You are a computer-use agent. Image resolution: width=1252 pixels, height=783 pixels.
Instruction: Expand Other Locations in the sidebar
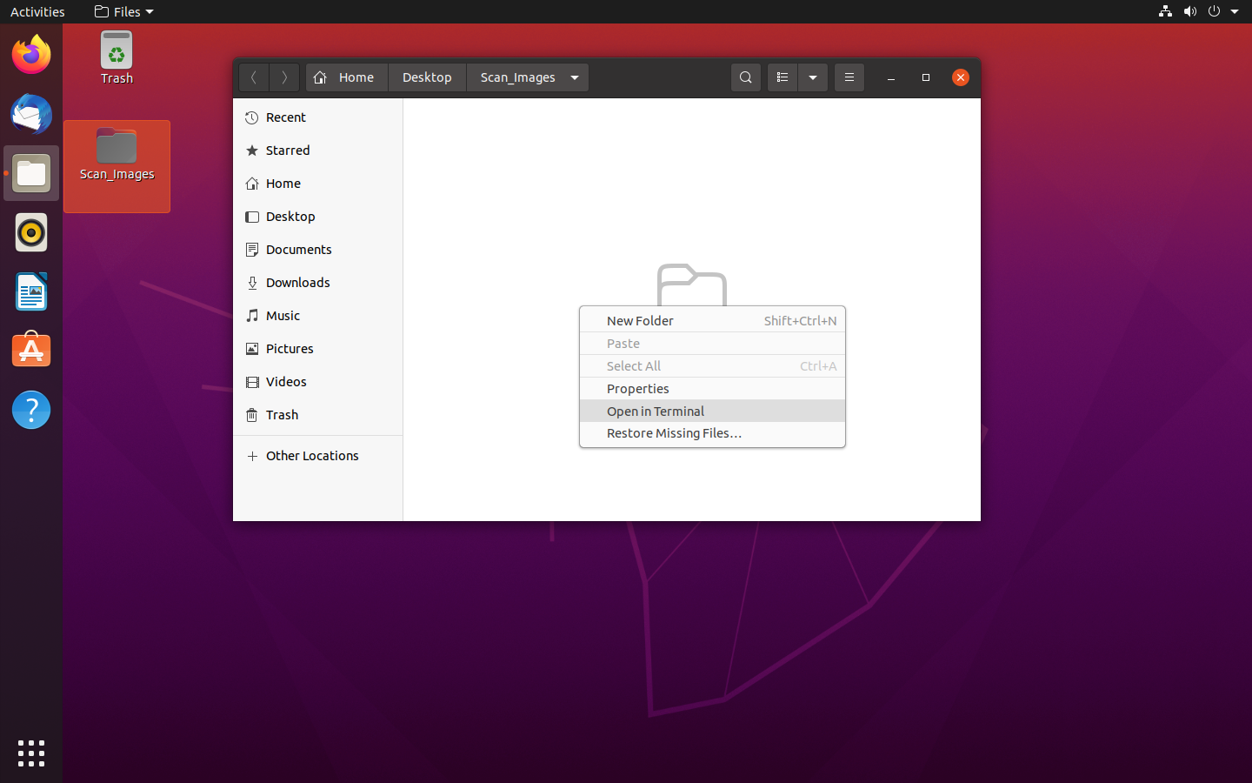coord(312,456)
